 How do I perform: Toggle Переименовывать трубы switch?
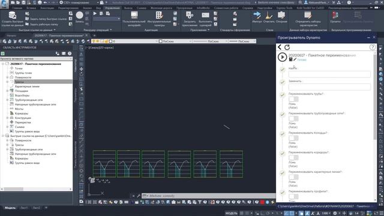pyautogui.click(x=293, y=99)
